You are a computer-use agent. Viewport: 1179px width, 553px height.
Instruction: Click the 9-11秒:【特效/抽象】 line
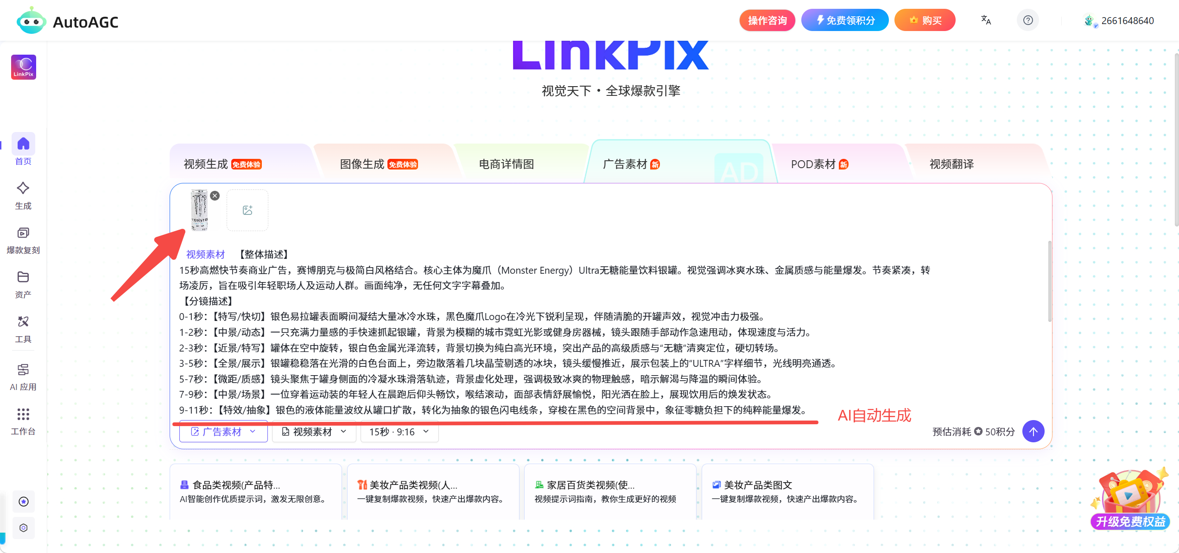(495, 410)
